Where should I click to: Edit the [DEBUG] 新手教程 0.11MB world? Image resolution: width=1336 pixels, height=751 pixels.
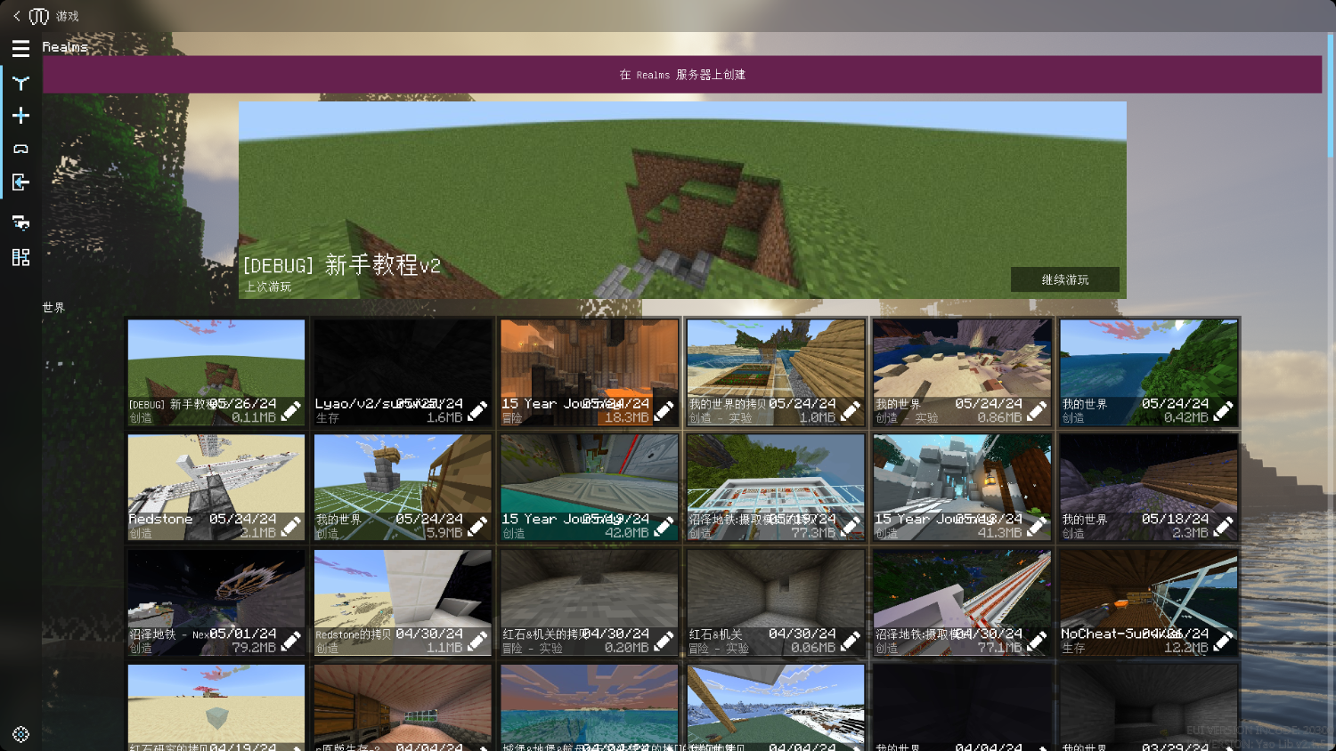(291, 411)
